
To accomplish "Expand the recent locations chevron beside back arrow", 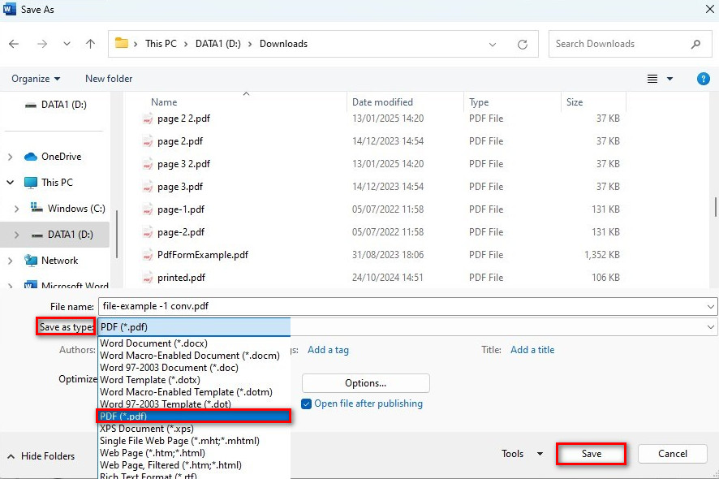I will tap(67, 44).
